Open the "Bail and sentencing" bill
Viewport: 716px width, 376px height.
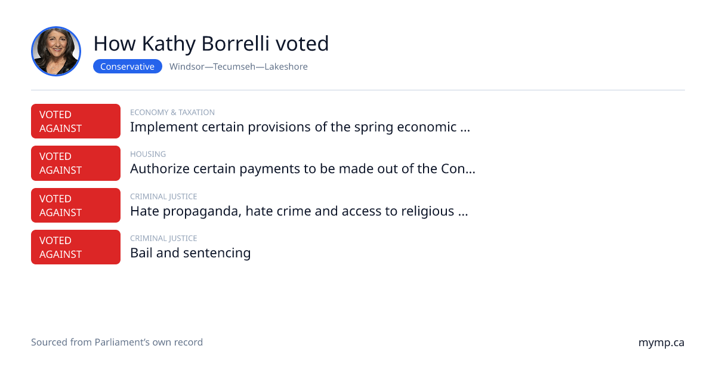(190, 253)
